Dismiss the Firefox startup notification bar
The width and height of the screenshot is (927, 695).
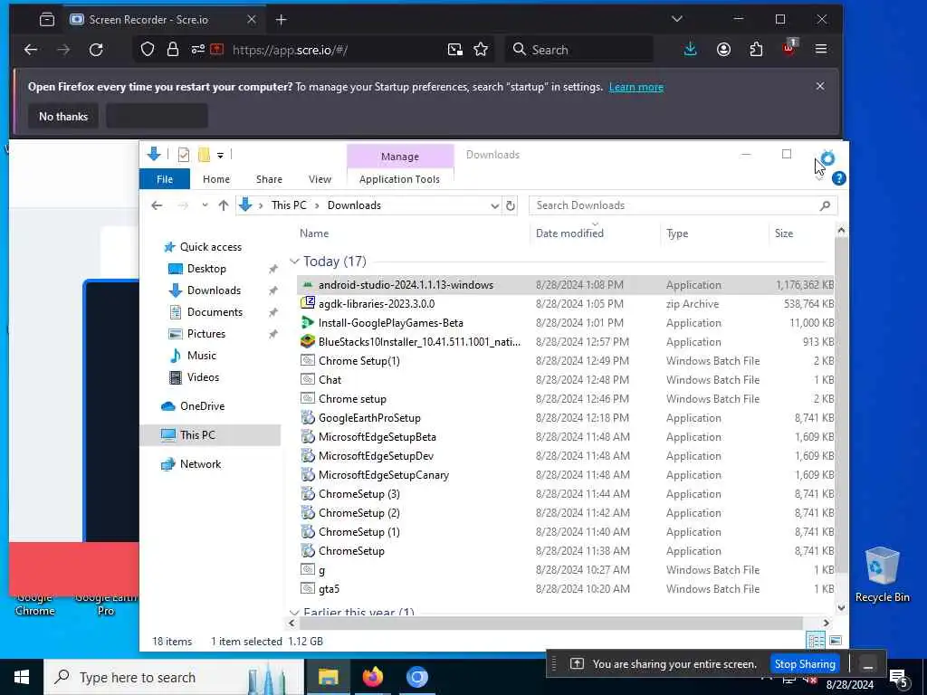(820, 86)
